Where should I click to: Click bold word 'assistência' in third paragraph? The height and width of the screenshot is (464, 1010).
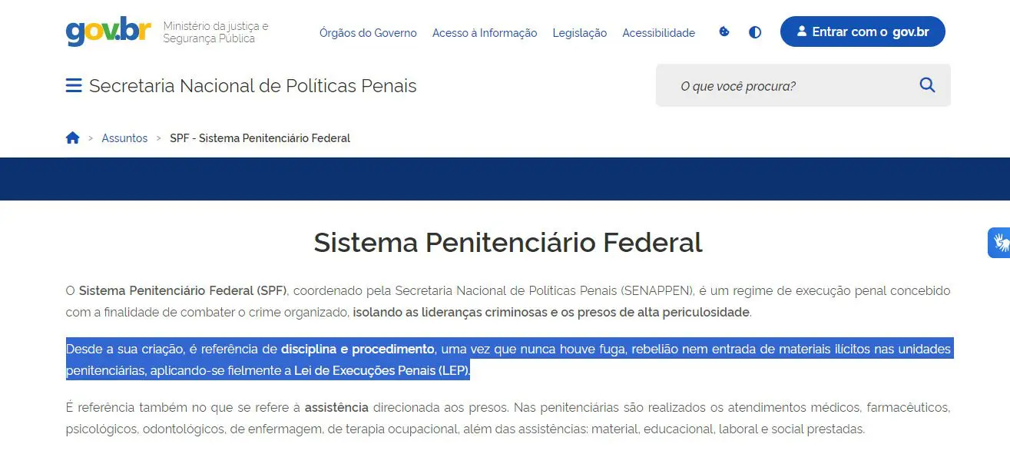[x=336, y=407]
